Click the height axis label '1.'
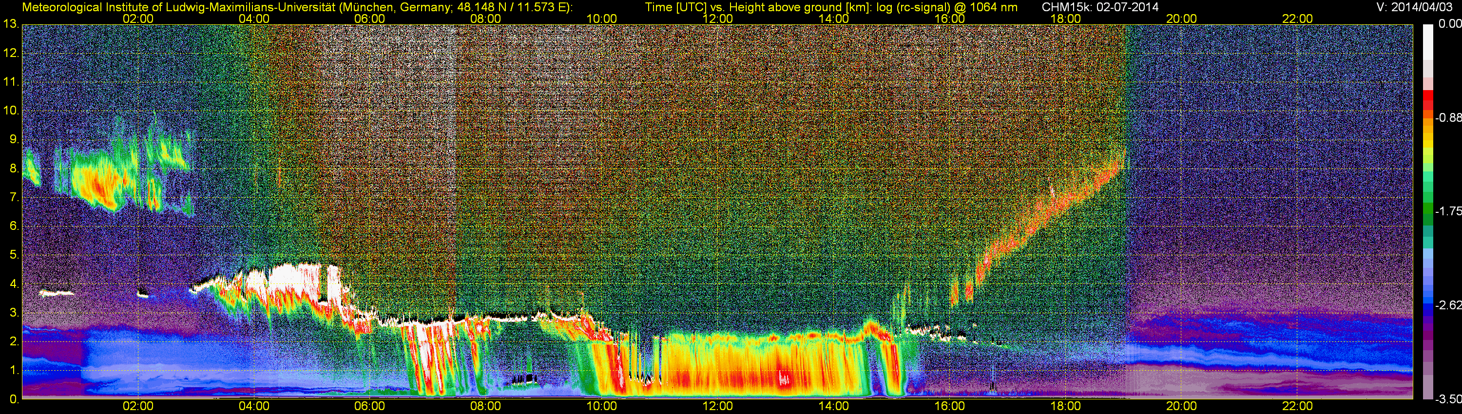The image size is (1462, 414). coord(14,370)
